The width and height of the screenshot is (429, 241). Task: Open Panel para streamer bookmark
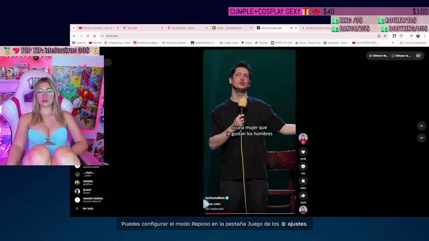(175, 43)
